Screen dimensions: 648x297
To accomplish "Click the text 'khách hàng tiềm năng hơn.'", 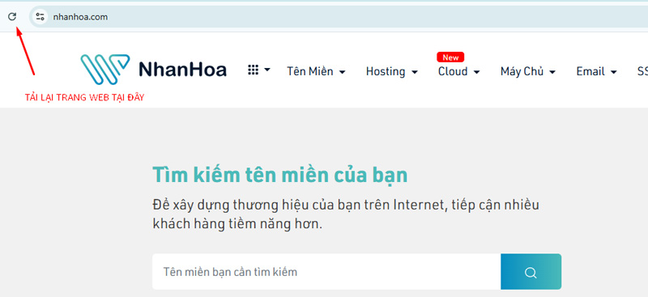I will pos(237,224).
